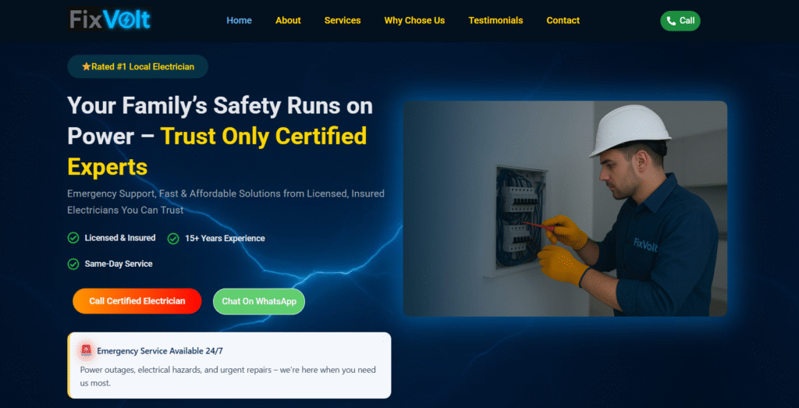Screen dimensions: 799x408
Task: Click the star icon in rating badge
Action: point(86,67)
